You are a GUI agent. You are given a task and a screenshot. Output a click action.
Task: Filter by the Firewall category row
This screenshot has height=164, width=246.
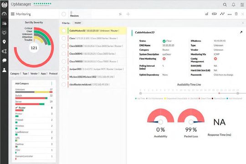click(x=34, y=121)
